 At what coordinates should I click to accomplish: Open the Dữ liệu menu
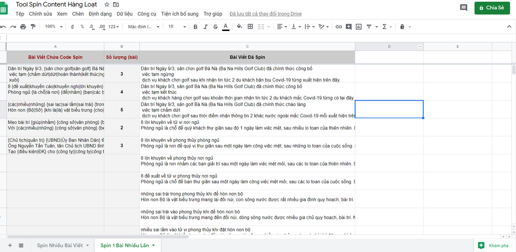coord(125,14)
